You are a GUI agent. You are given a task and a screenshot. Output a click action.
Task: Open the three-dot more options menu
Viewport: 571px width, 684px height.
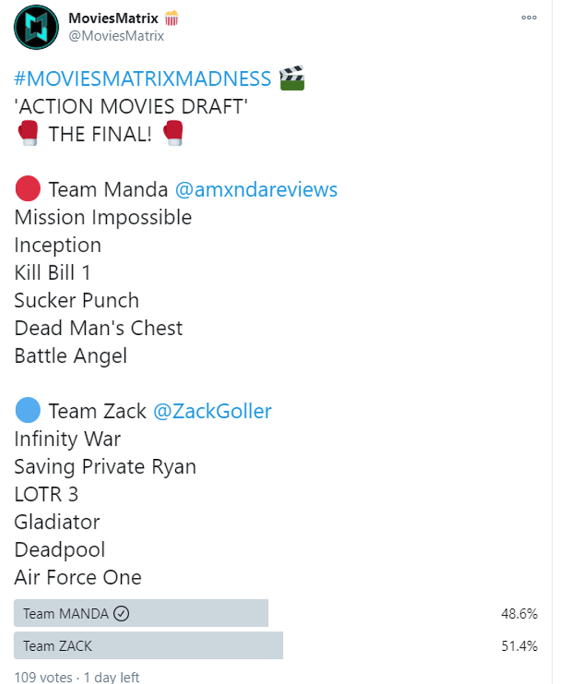pyautogui.click(x=529, y=18)
